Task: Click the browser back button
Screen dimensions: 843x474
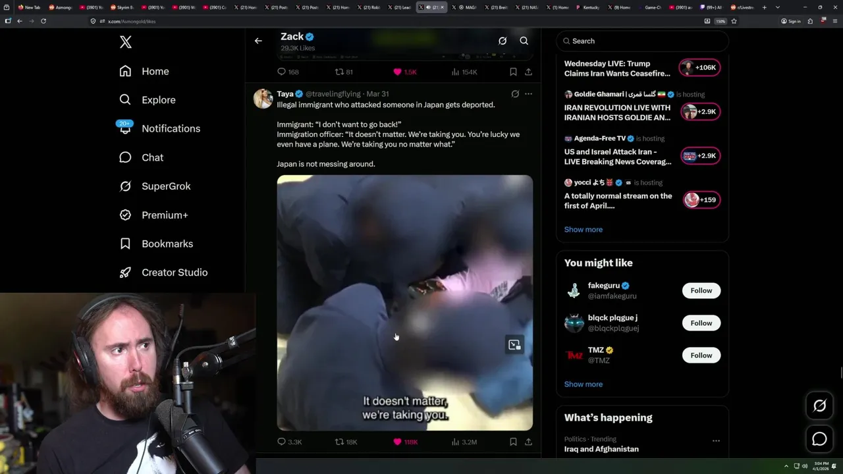Action: pyautogui.click(x=20, y=21)
